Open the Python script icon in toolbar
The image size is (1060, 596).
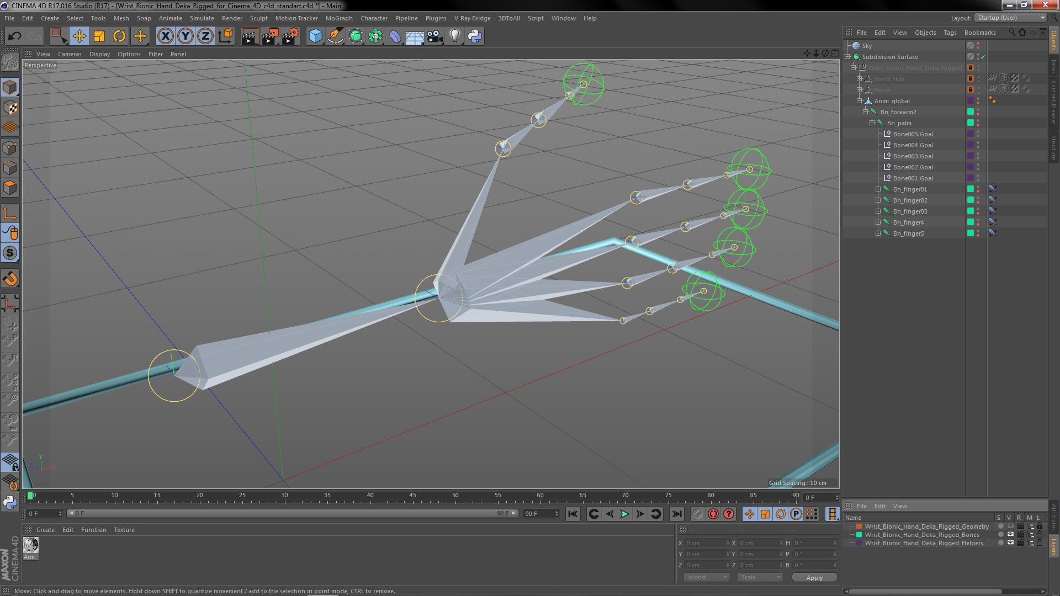tap(475, 36)
